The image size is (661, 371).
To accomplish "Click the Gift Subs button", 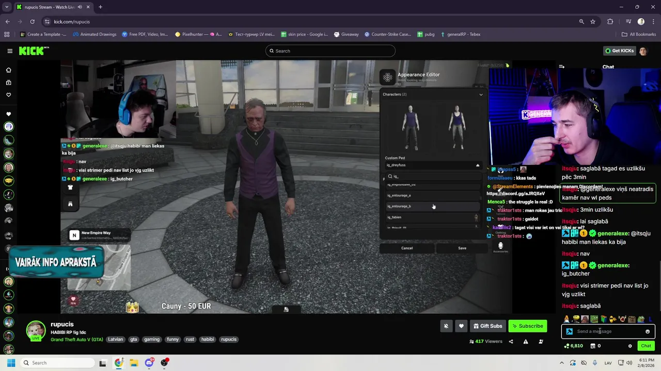I will (x=487, y=326).
